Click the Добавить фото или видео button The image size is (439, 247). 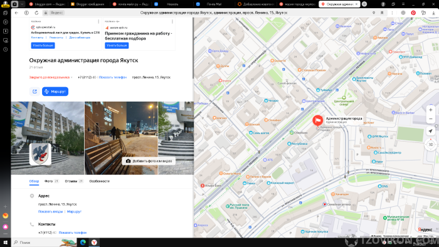pyautogui.click(x=149, y=161)
